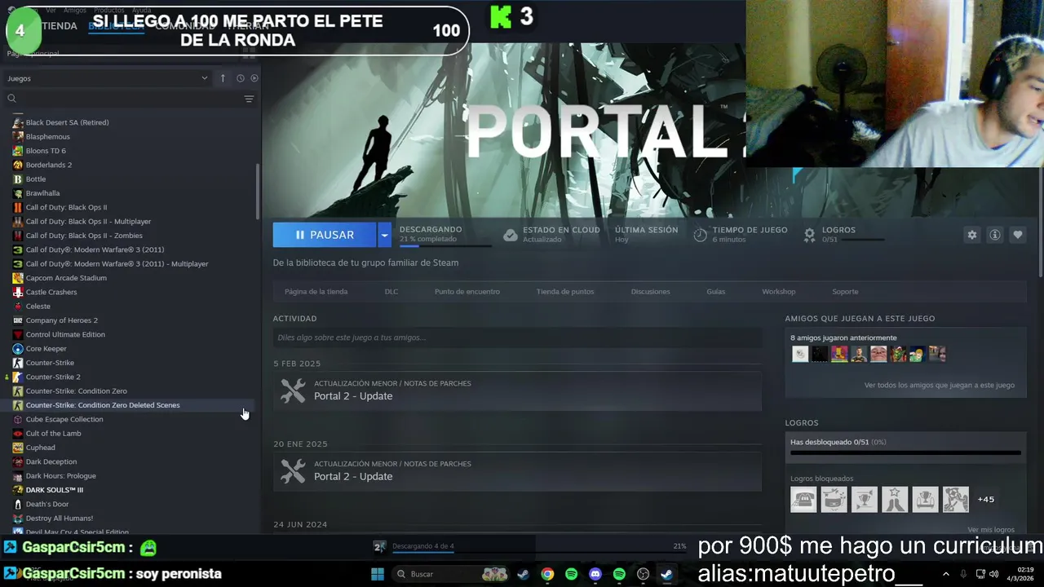Click the download progress bar under Descargando
This screenshot has width=1044, height=587.
445,245
